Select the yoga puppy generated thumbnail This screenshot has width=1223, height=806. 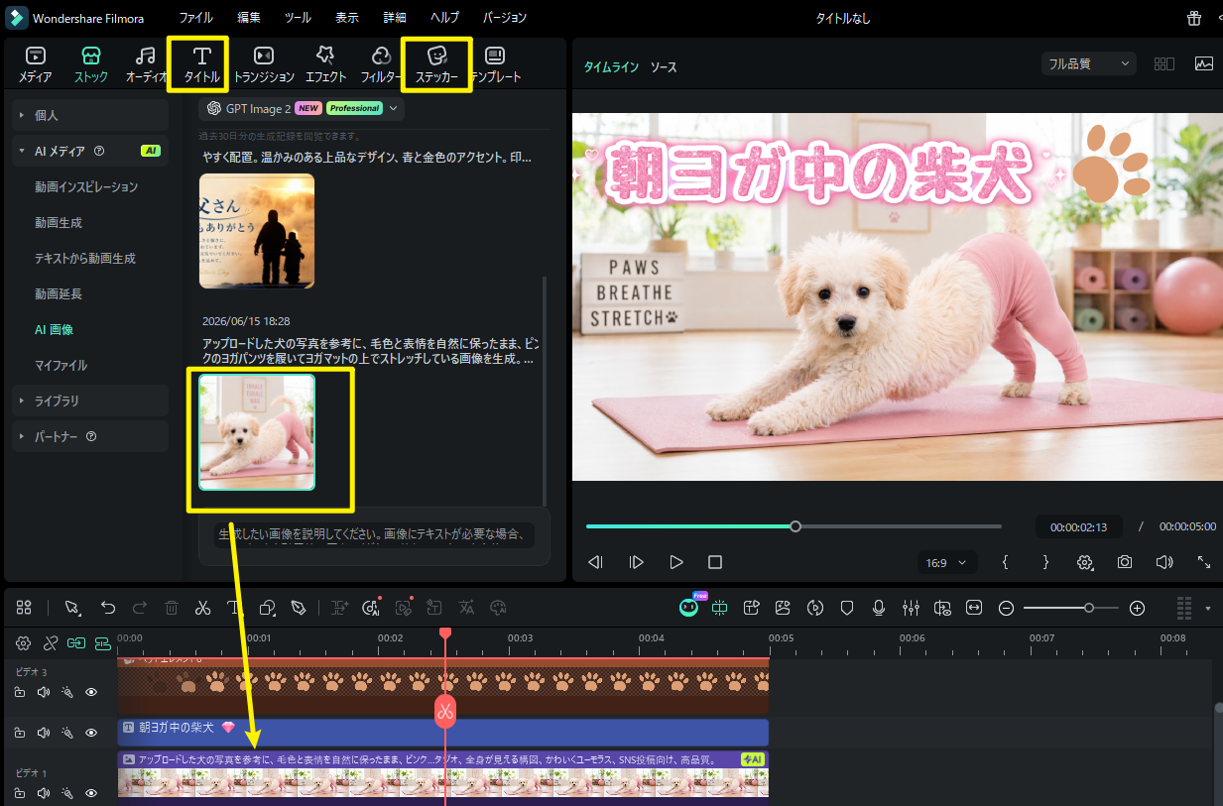point(257,432)
